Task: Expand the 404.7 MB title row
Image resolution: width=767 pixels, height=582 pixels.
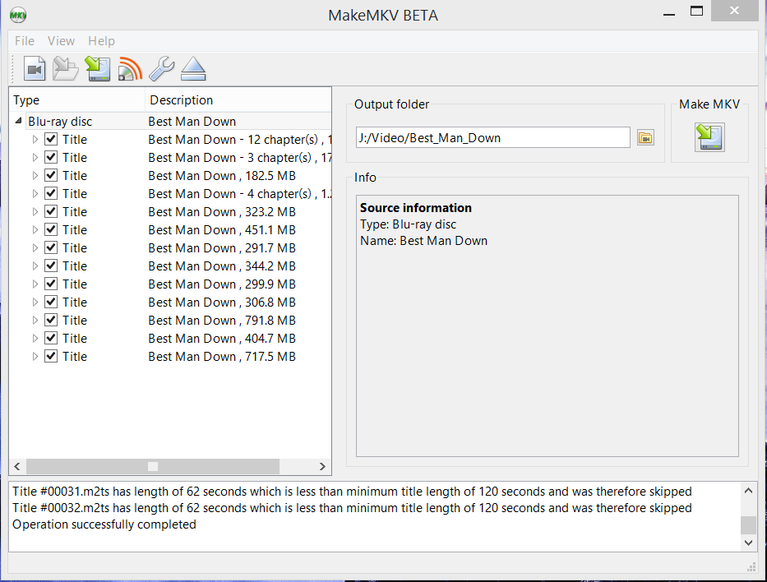Action: coord(35,339)
